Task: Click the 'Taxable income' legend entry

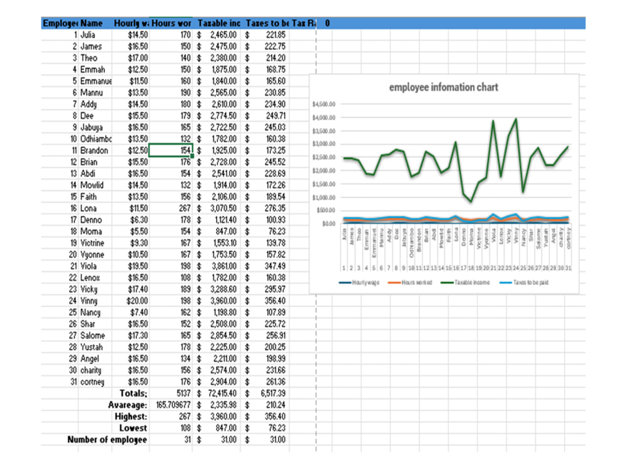Action: pos(465,283)
